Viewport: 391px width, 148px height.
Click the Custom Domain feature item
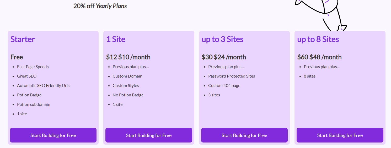[x=127, y=76]
